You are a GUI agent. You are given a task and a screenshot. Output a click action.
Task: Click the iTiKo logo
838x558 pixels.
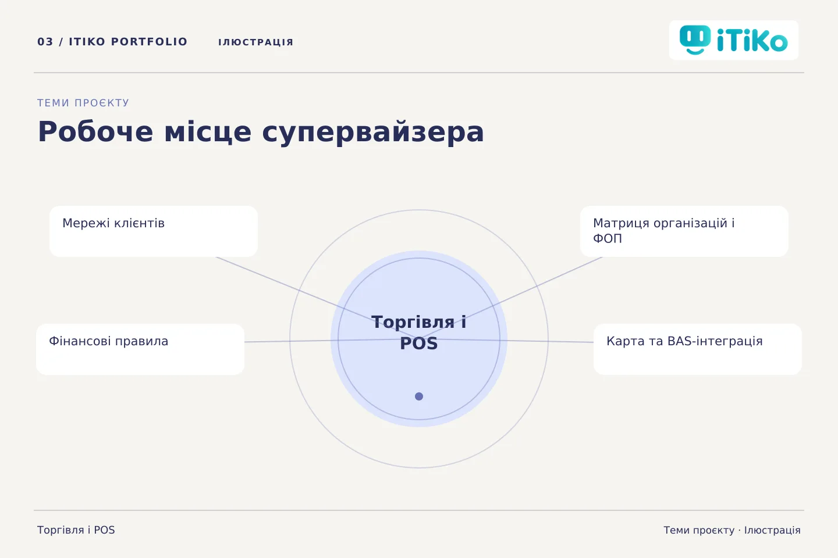coord(734,40)
